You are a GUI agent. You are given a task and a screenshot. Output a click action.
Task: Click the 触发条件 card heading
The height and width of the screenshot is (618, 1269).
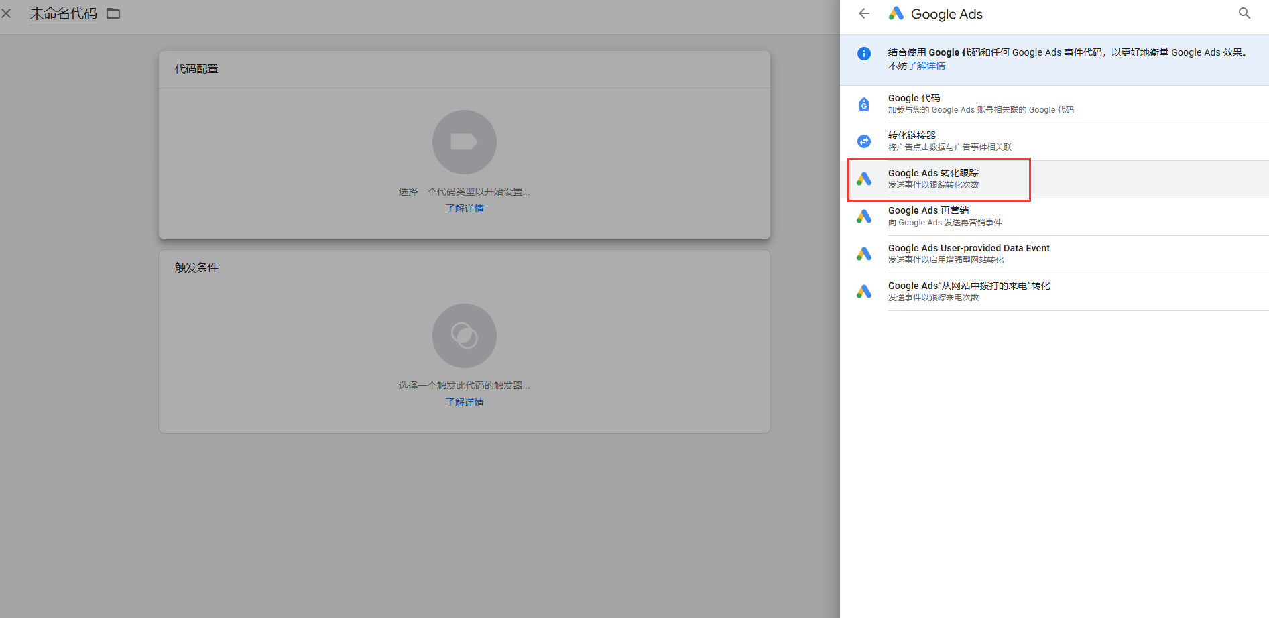(x=196, y=267)
